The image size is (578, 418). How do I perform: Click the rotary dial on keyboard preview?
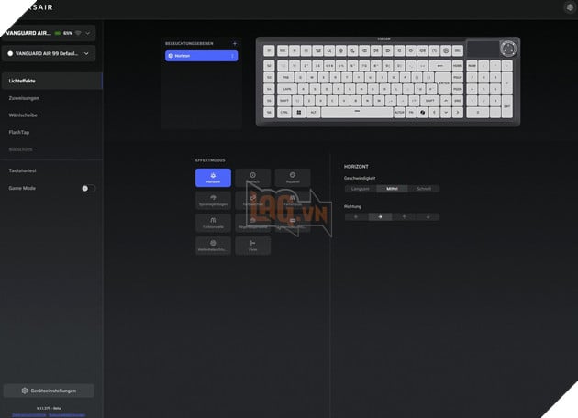coord(508,49)
